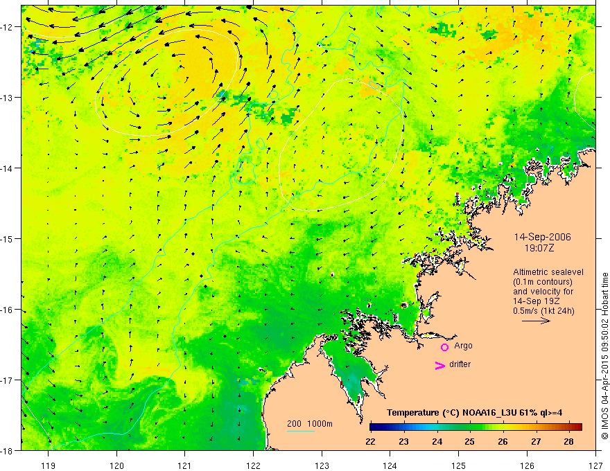Click colour bar tick label '27'

tap(536, 441)
